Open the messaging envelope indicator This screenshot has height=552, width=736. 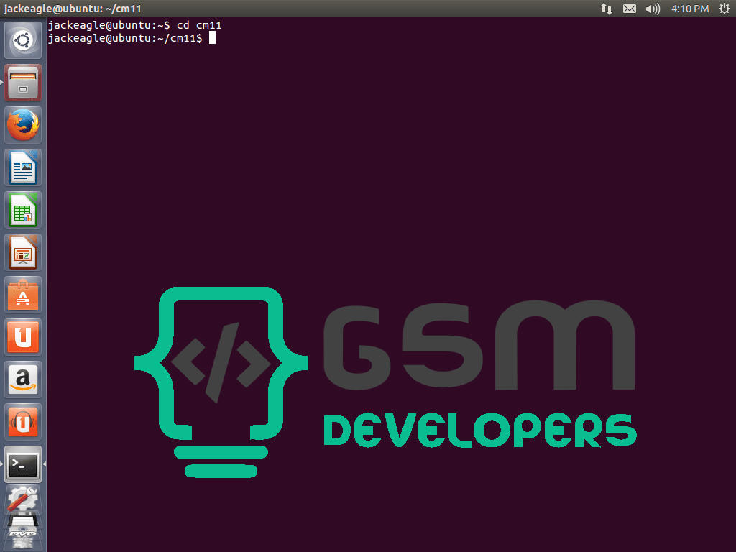630,9
